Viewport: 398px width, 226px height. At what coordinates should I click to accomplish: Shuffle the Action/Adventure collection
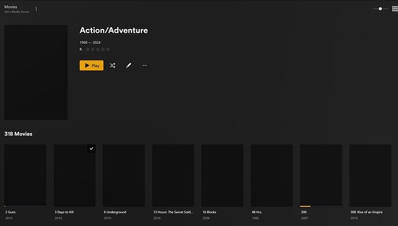pos(113,65)
